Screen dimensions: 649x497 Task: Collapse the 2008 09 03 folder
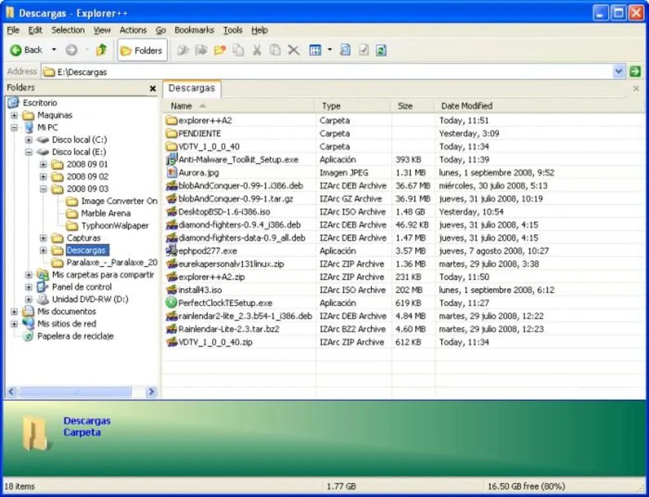pyautogui.click(x=43, y=189)
